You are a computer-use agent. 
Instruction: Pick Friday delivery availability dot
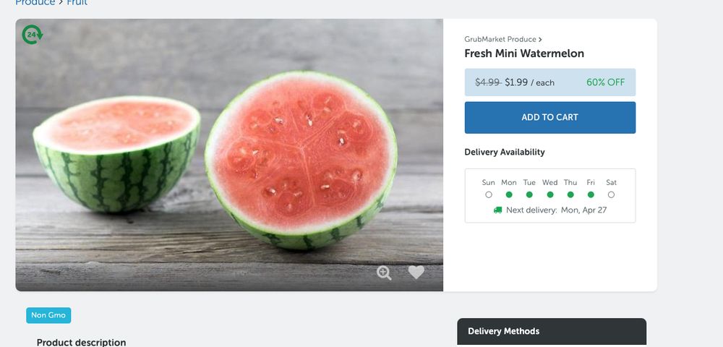tap(591, 194)
